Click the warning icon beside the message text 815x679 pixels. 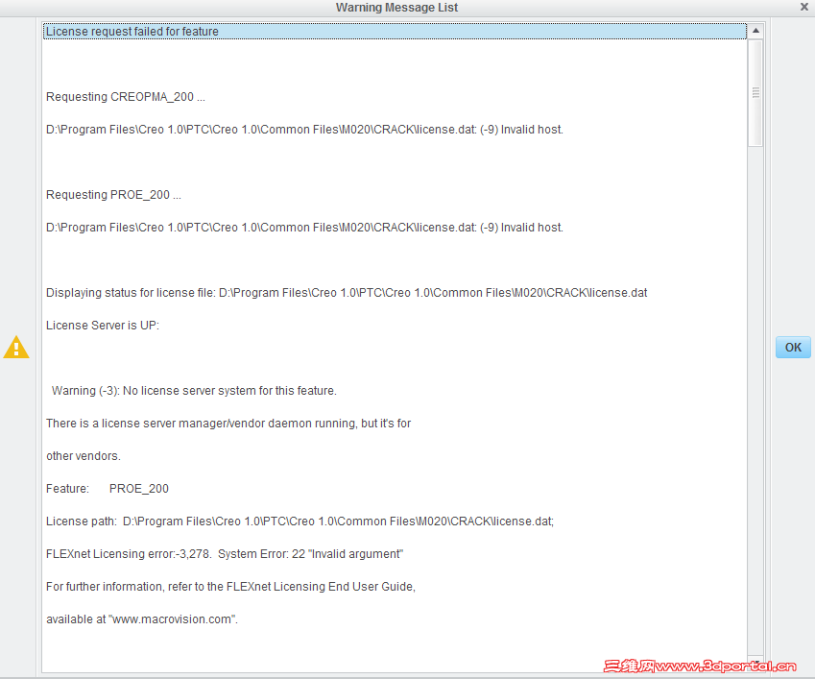(x=16, y=348)
